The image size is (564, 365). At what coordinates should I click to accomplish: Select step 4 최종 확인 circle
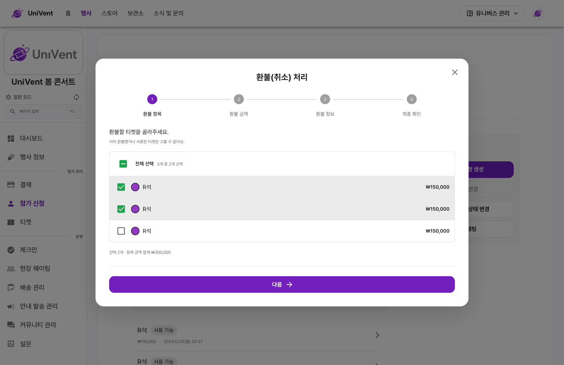(411, 100)
